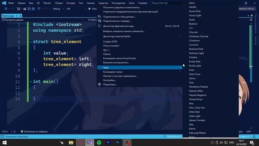Viewport: 259px width, 146px height.
Task: Click the green check no-problems icon
Action: [22, 131]
